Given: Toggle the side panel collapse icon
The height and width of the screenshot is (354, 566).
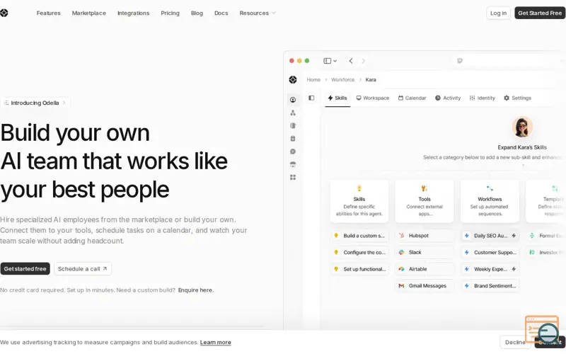Looking at the screenshot, I should pos(311,98).
